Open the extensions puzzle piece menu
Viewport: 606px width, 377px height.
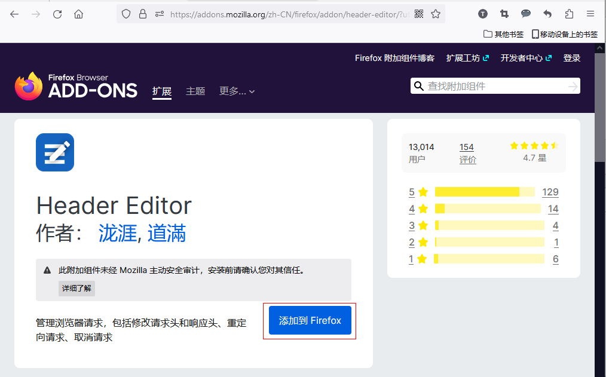569,14
